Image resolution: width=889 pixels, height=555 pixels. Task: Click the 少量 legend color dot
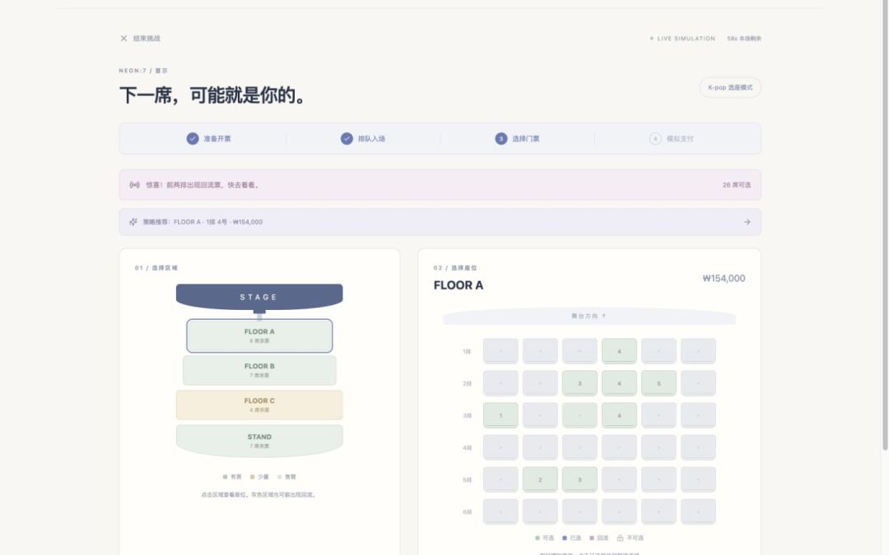click(253, 477)
